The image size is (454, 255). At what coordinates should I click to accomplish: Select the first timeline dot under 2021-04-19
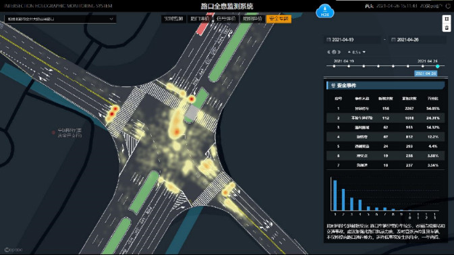point(334,66)
